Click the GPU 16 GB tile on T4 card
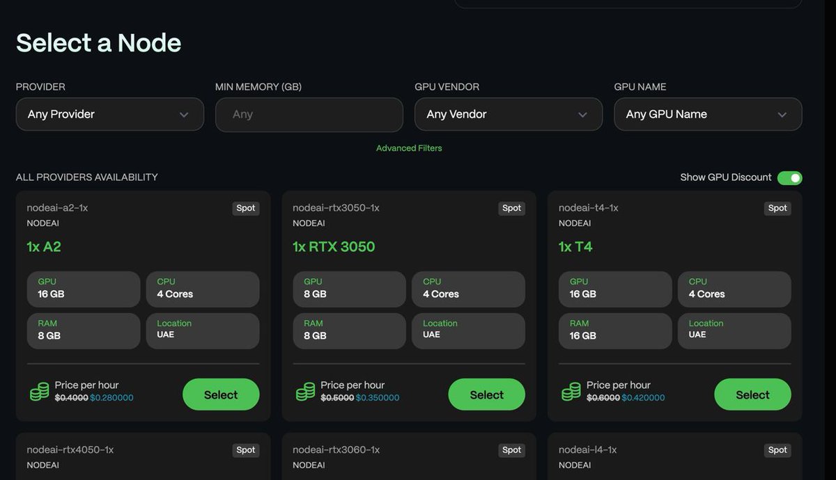The image size is (836, 480). tap(615, 289)
